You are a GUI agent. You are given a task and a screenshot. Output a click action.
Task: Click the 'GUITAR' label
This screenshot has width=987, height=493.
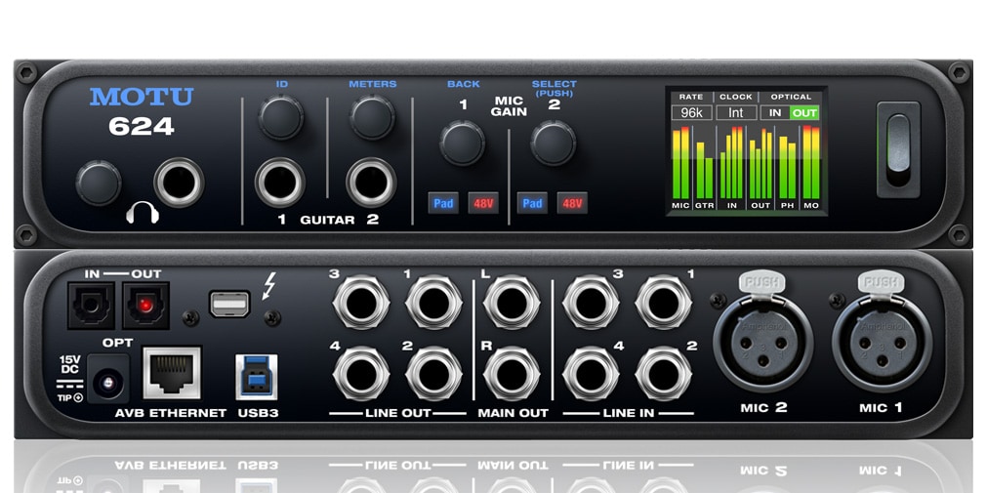[x=326, y=221]
